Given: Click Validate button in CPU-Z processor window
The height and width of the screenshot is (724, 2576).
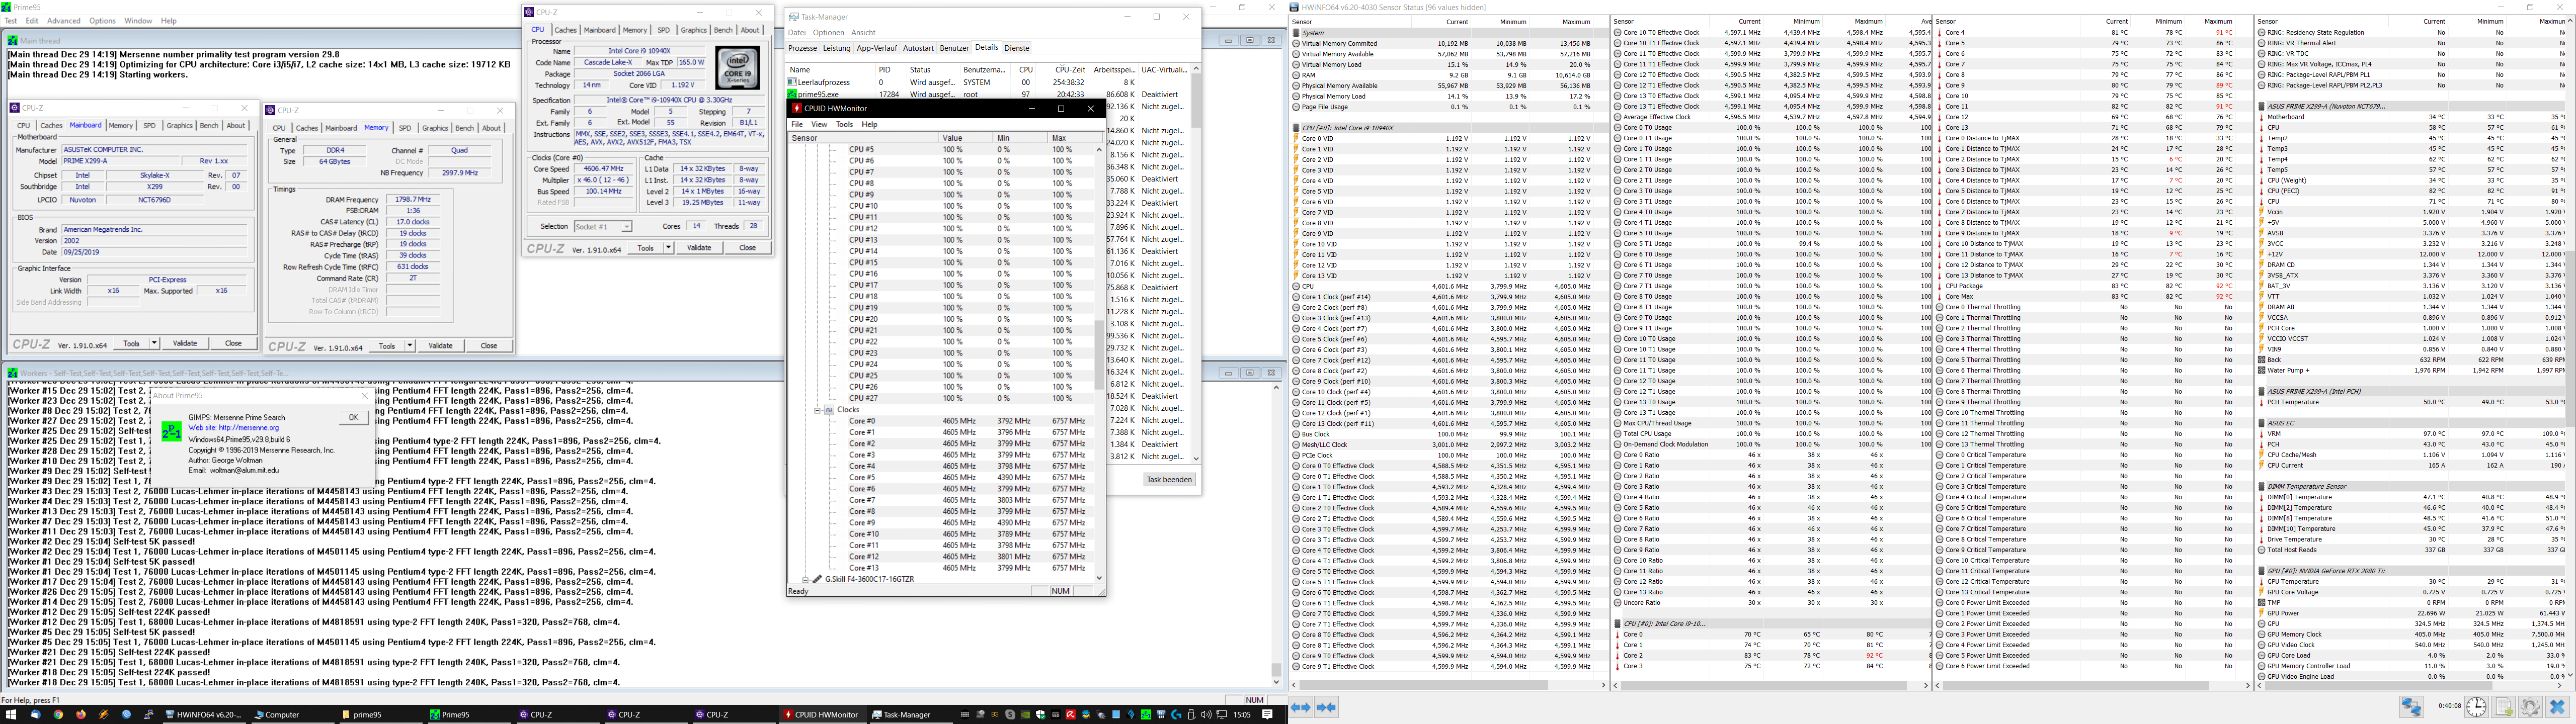Looking at the screenshot, I should [699, 248].
